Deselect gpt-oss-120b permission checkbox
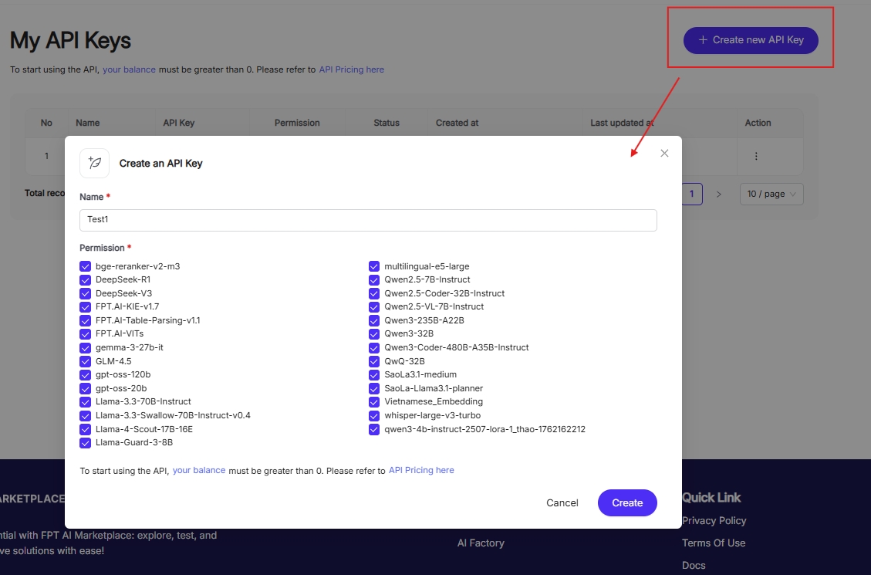Viewport: 871px width, 575px height. coord(86,374)
